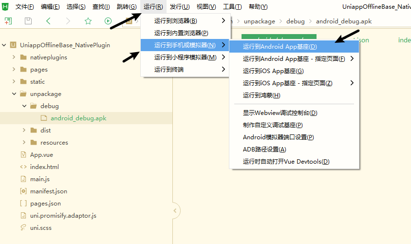Click the save file toolbar icon
Image resolution: width=411 pixels, height=244 pixels.
(x=28, y=21)
